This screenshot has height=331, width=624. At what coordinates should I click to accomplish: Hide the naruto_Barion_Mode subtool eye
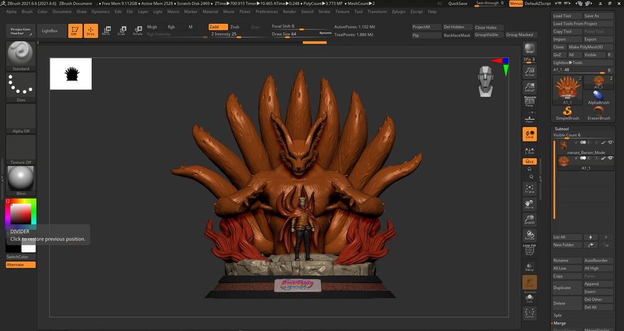click(610, 142)
